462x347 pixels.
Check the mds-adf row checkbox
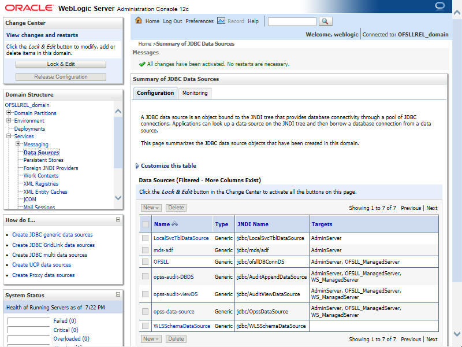(146, 250)
